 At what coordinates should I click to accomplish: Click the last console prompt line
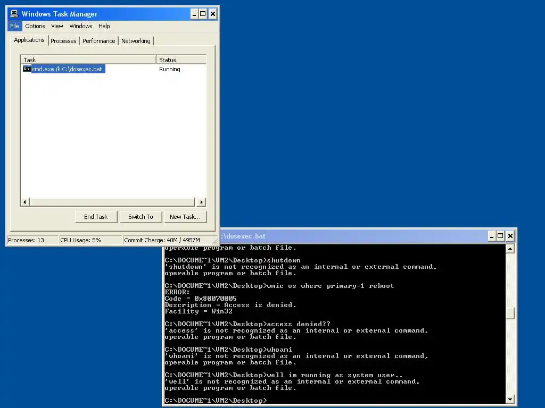click(x=216, y=401)
